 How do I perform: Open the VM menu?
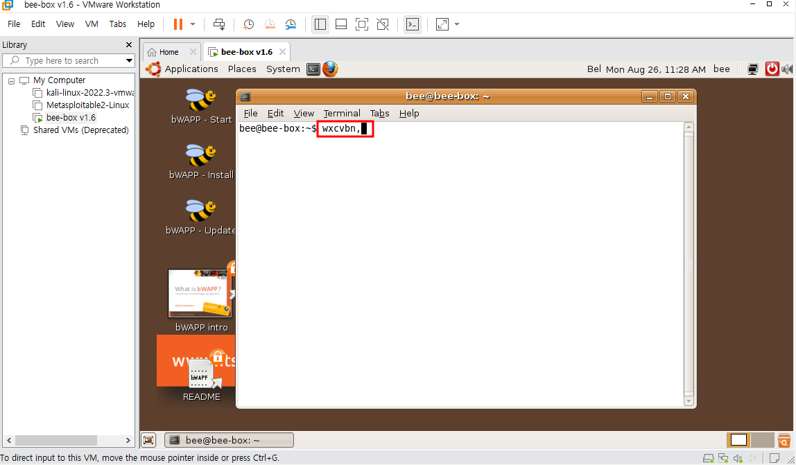(x=92, y=24)
